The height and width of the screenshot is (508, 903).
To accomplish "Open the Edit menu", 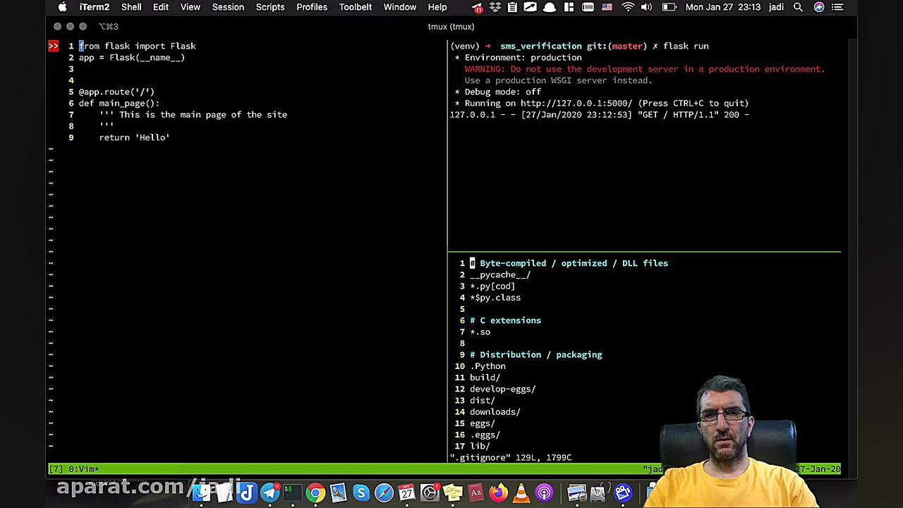I will [x=161, y=7].
